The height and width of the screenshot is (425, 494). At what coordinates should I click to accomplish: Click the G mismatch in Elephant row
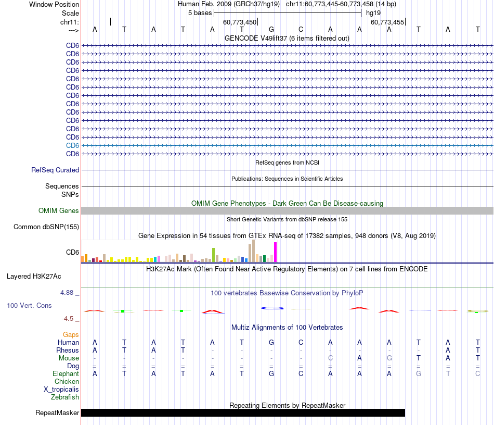[419, 373]
